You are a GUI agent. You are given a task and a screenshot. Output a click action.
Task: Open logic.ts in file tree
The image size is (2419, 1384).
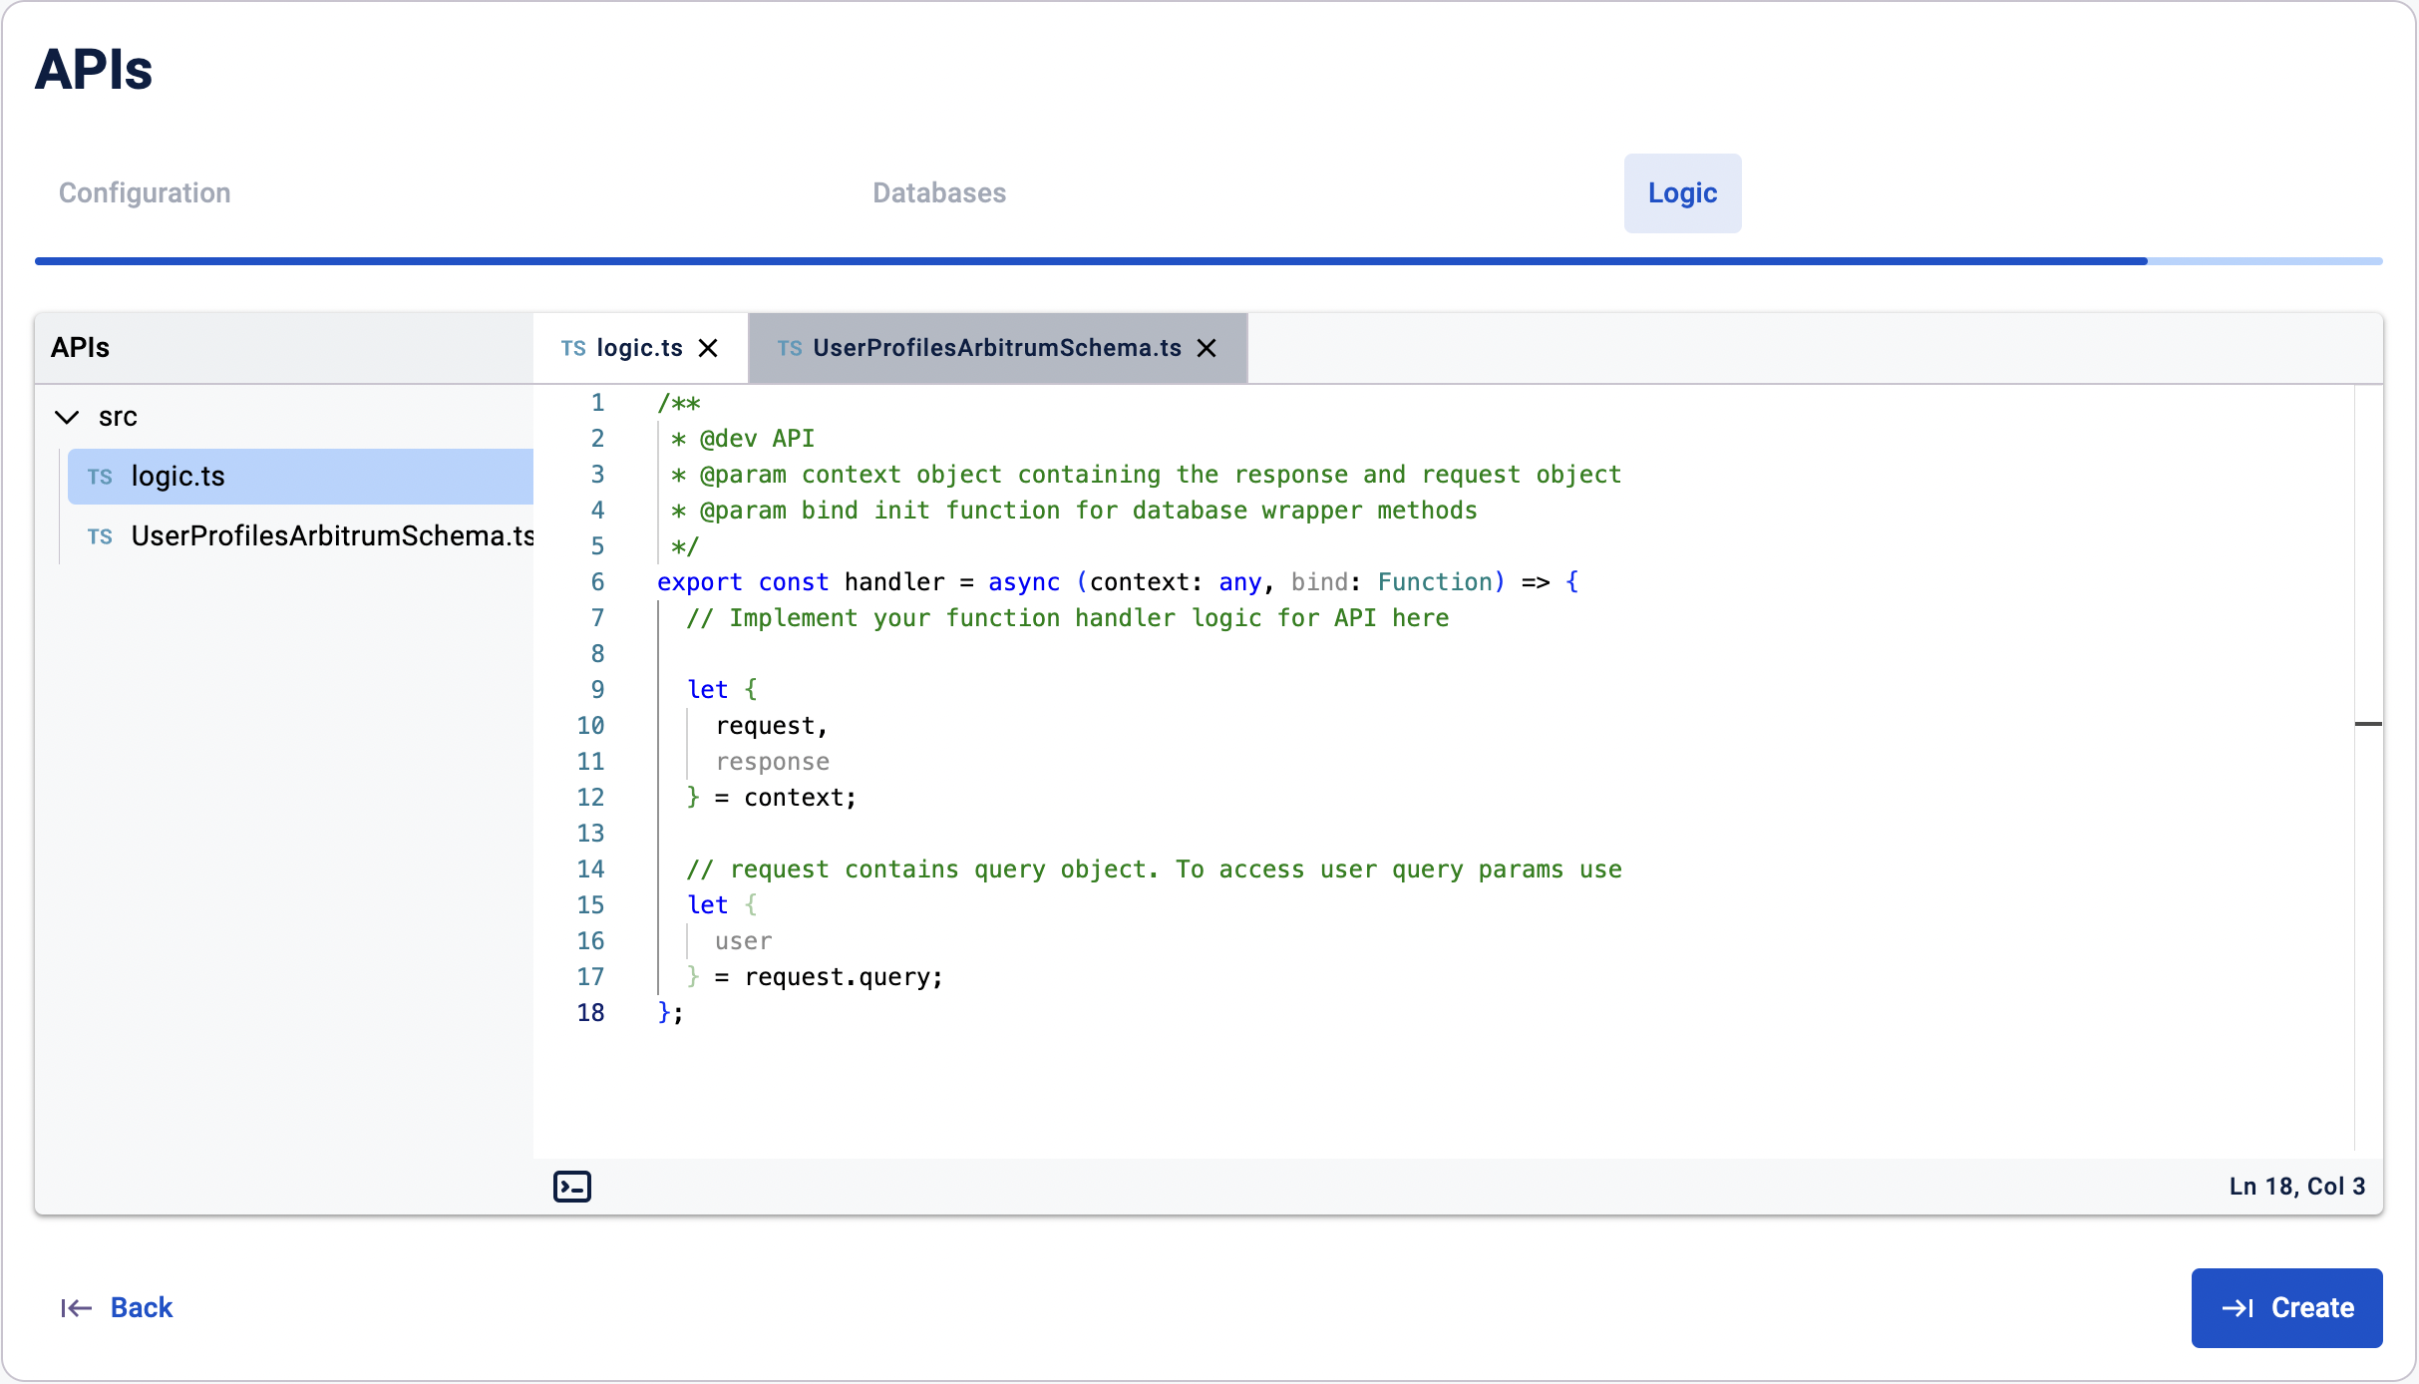(x=177, y=477)
